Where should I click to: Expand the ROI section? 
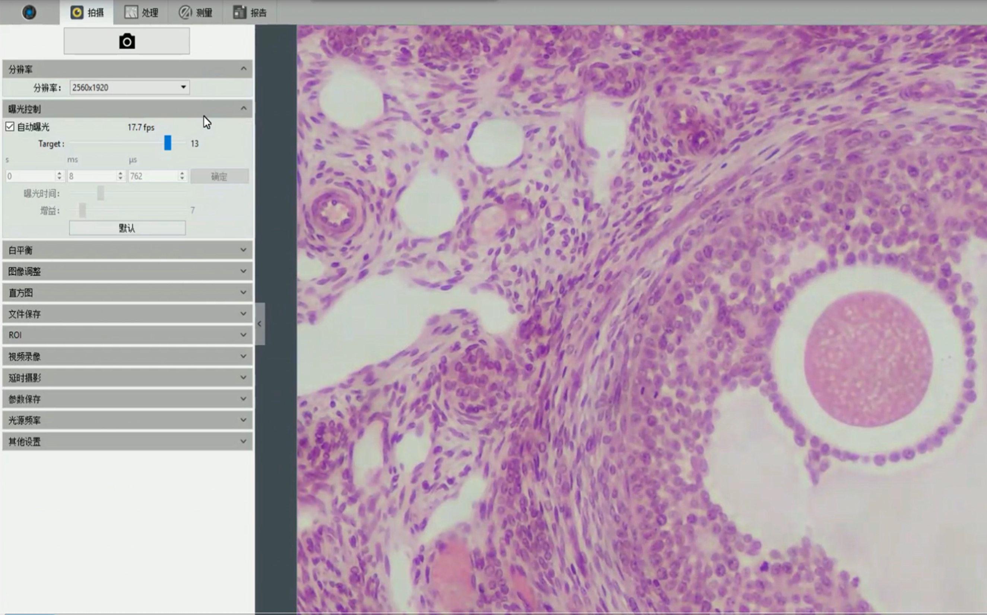pyautogui.click(x=243, y=334)
